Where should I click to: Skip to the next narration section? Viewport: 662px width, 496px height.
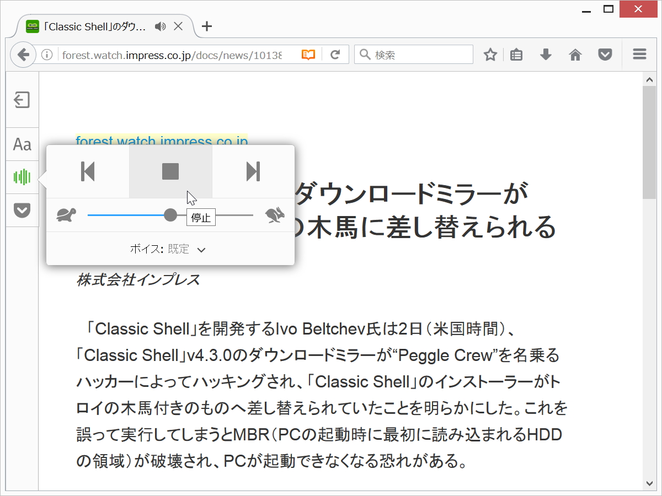(x=253, y=171)
